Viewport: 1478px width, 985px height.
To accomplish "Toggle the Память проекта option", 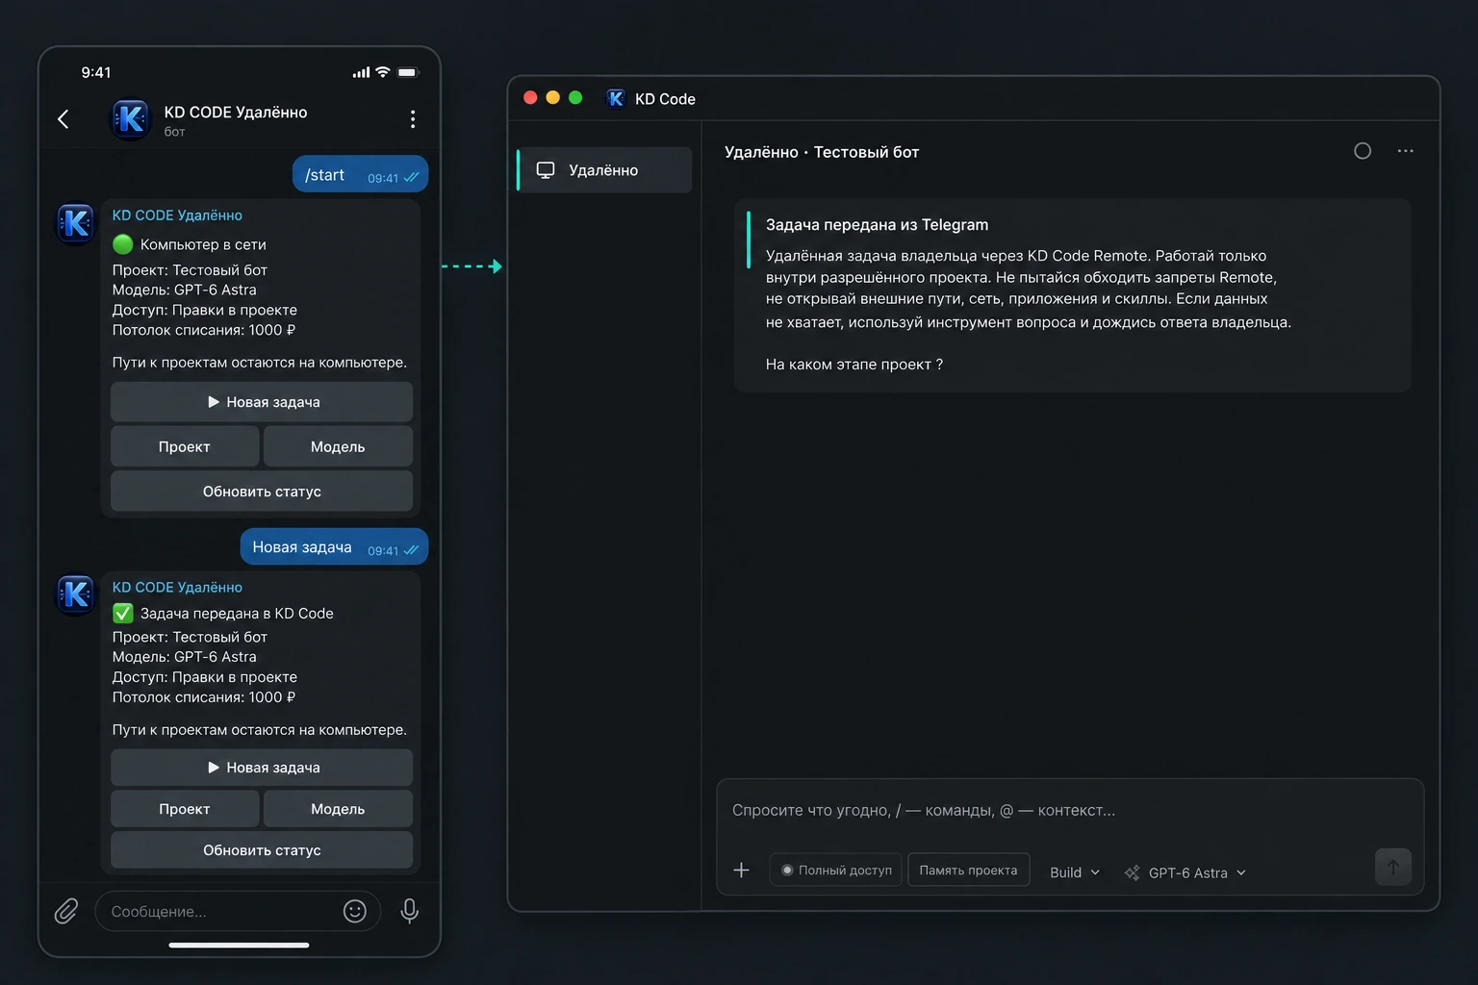I will (x=968, y=870).
